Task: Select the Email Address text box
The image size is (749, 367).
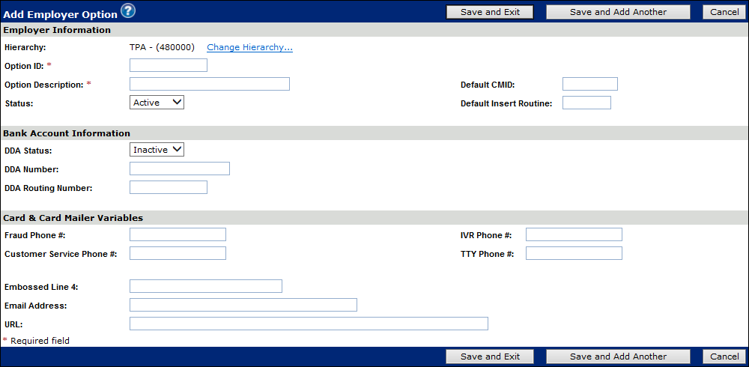Action: pyautogui.click(x=243, y=305)
